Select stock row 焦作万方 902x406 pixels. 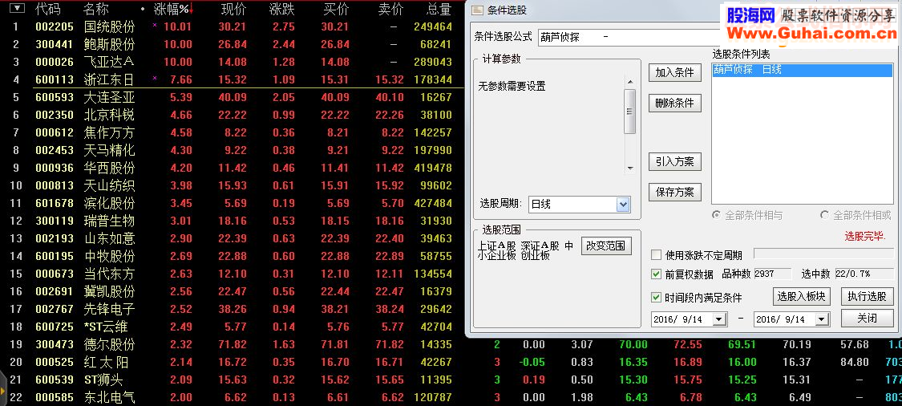click(x=232, y=132)
